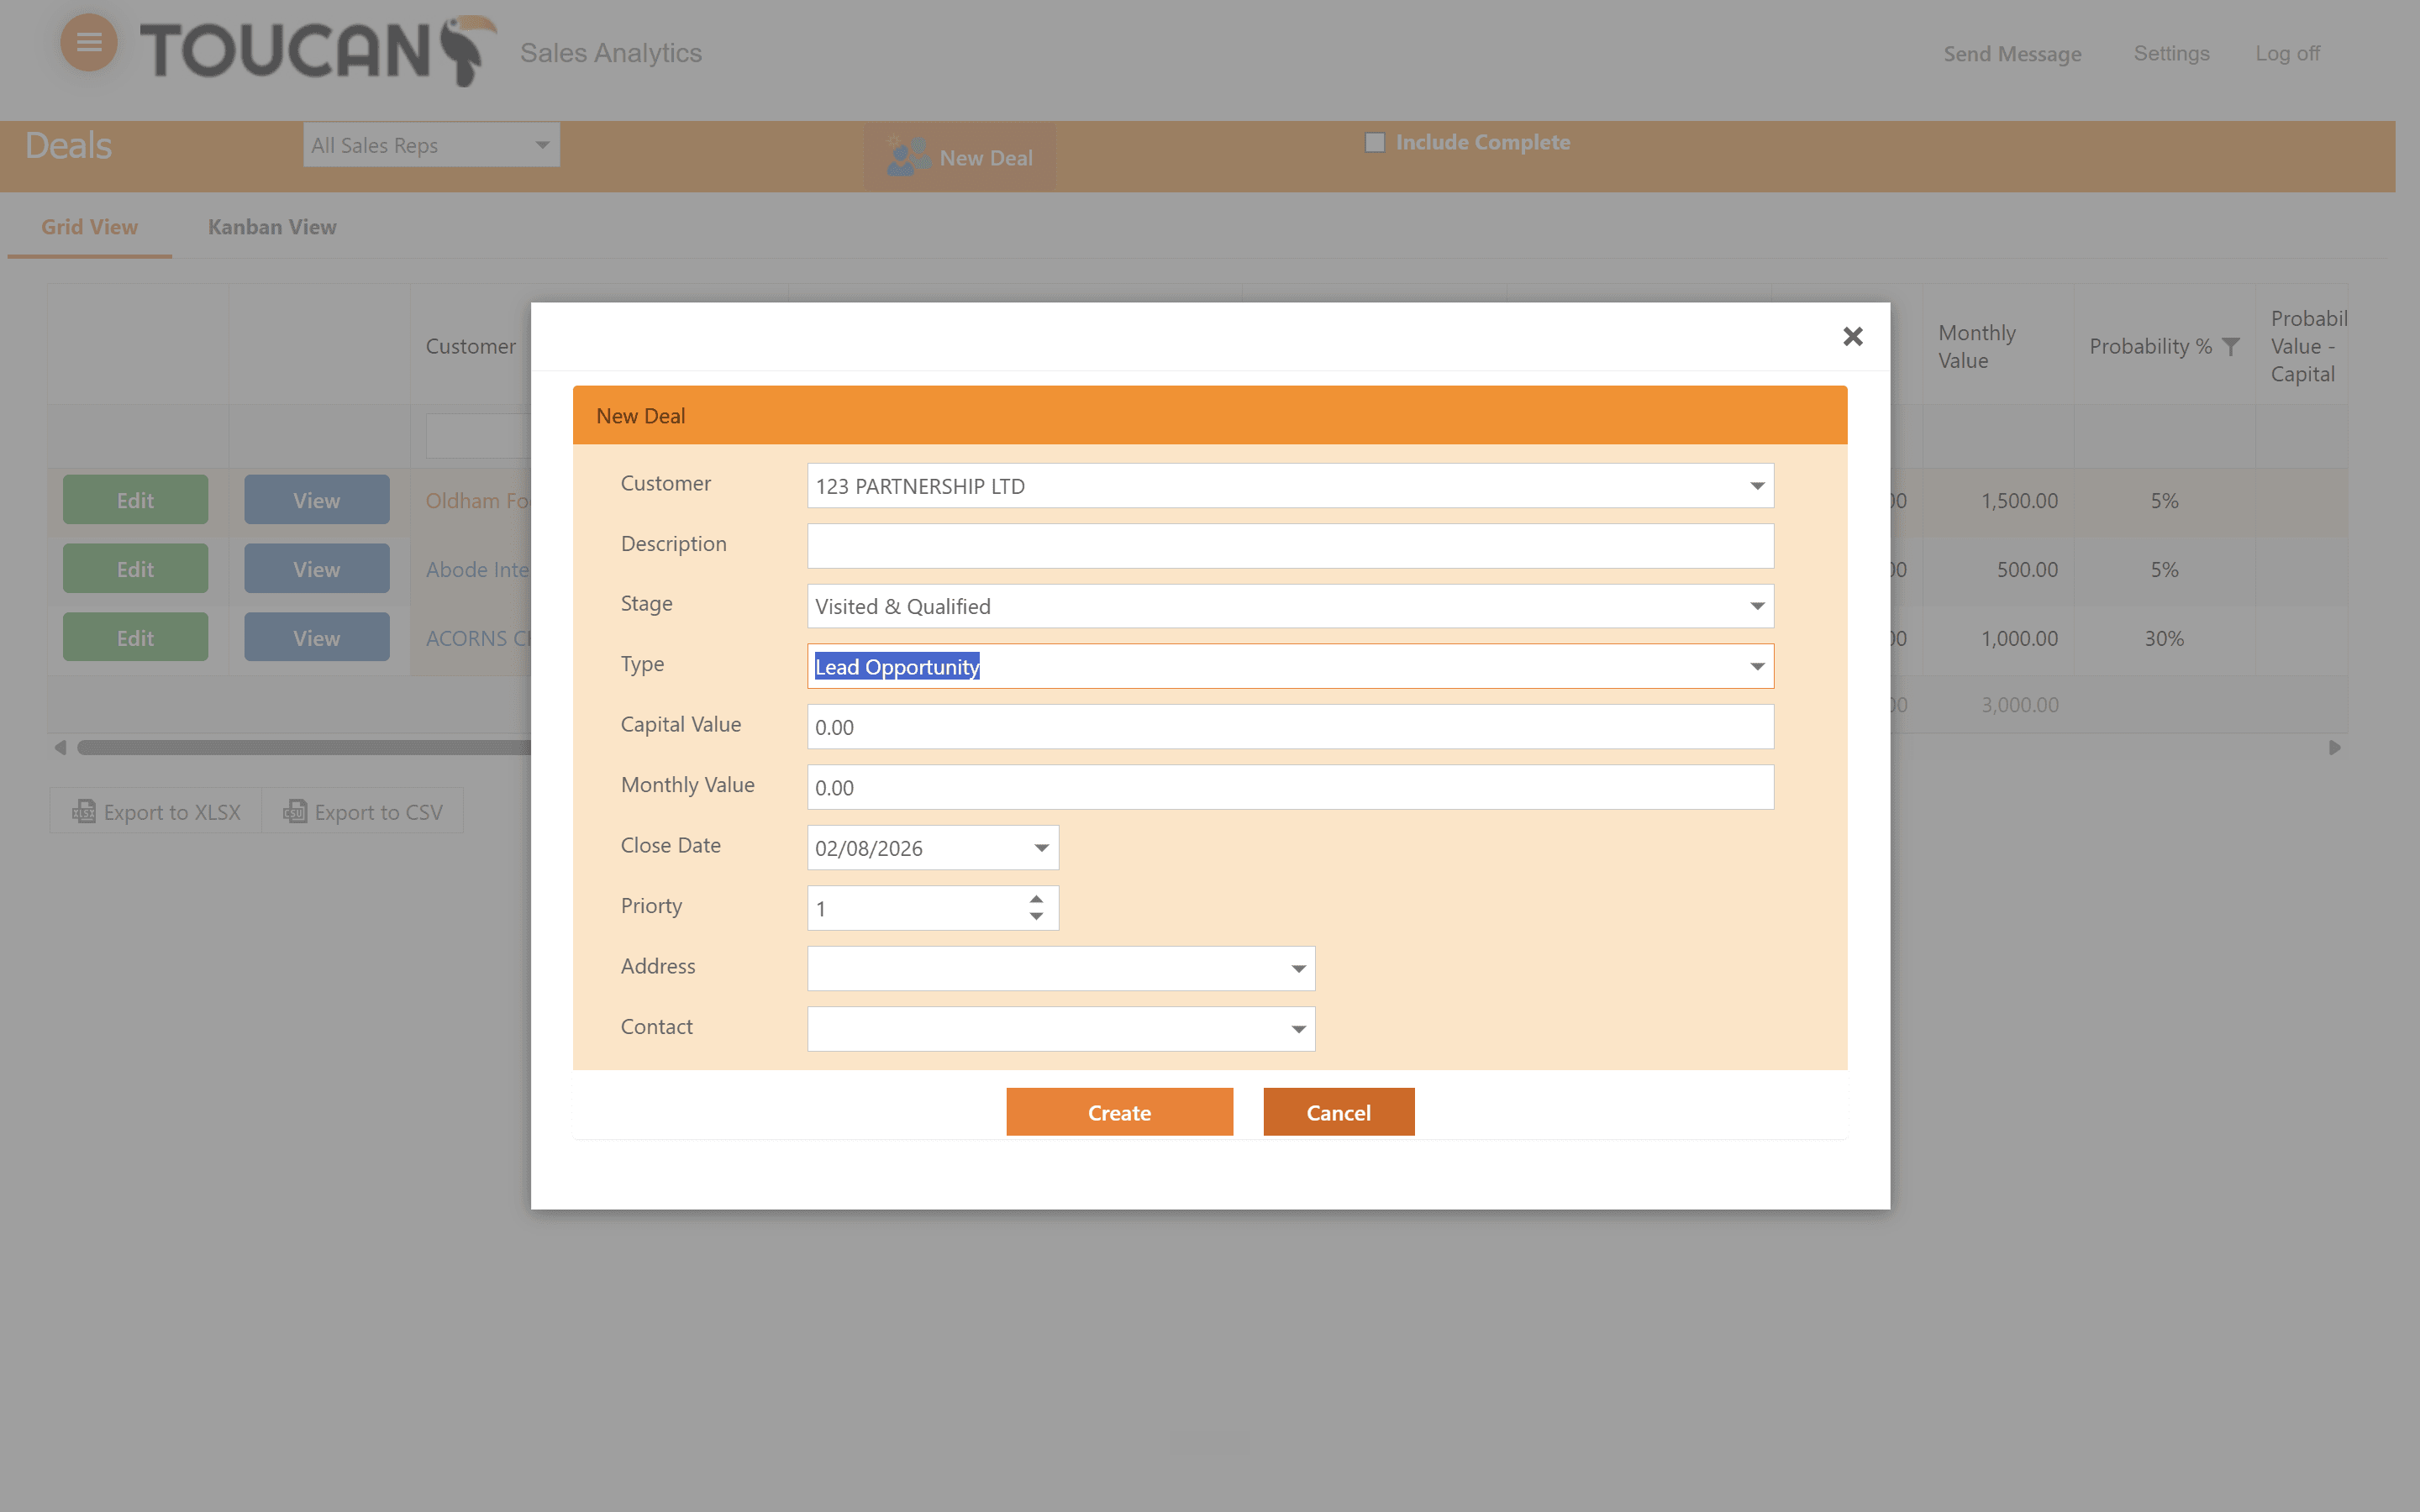Open the Type dropdown arrow
Screen dimensions: 2420x1512
(x=1756, y=666)
